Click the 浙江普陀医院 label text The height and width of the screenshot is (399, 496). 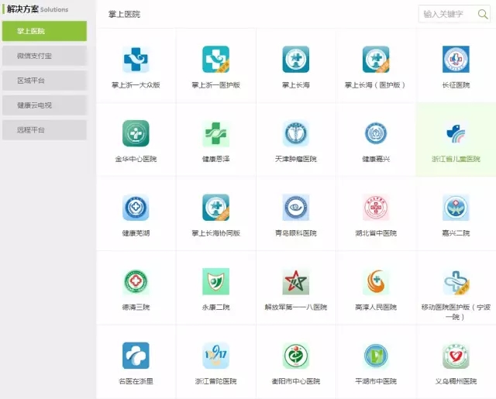click(x=215, y=381)
